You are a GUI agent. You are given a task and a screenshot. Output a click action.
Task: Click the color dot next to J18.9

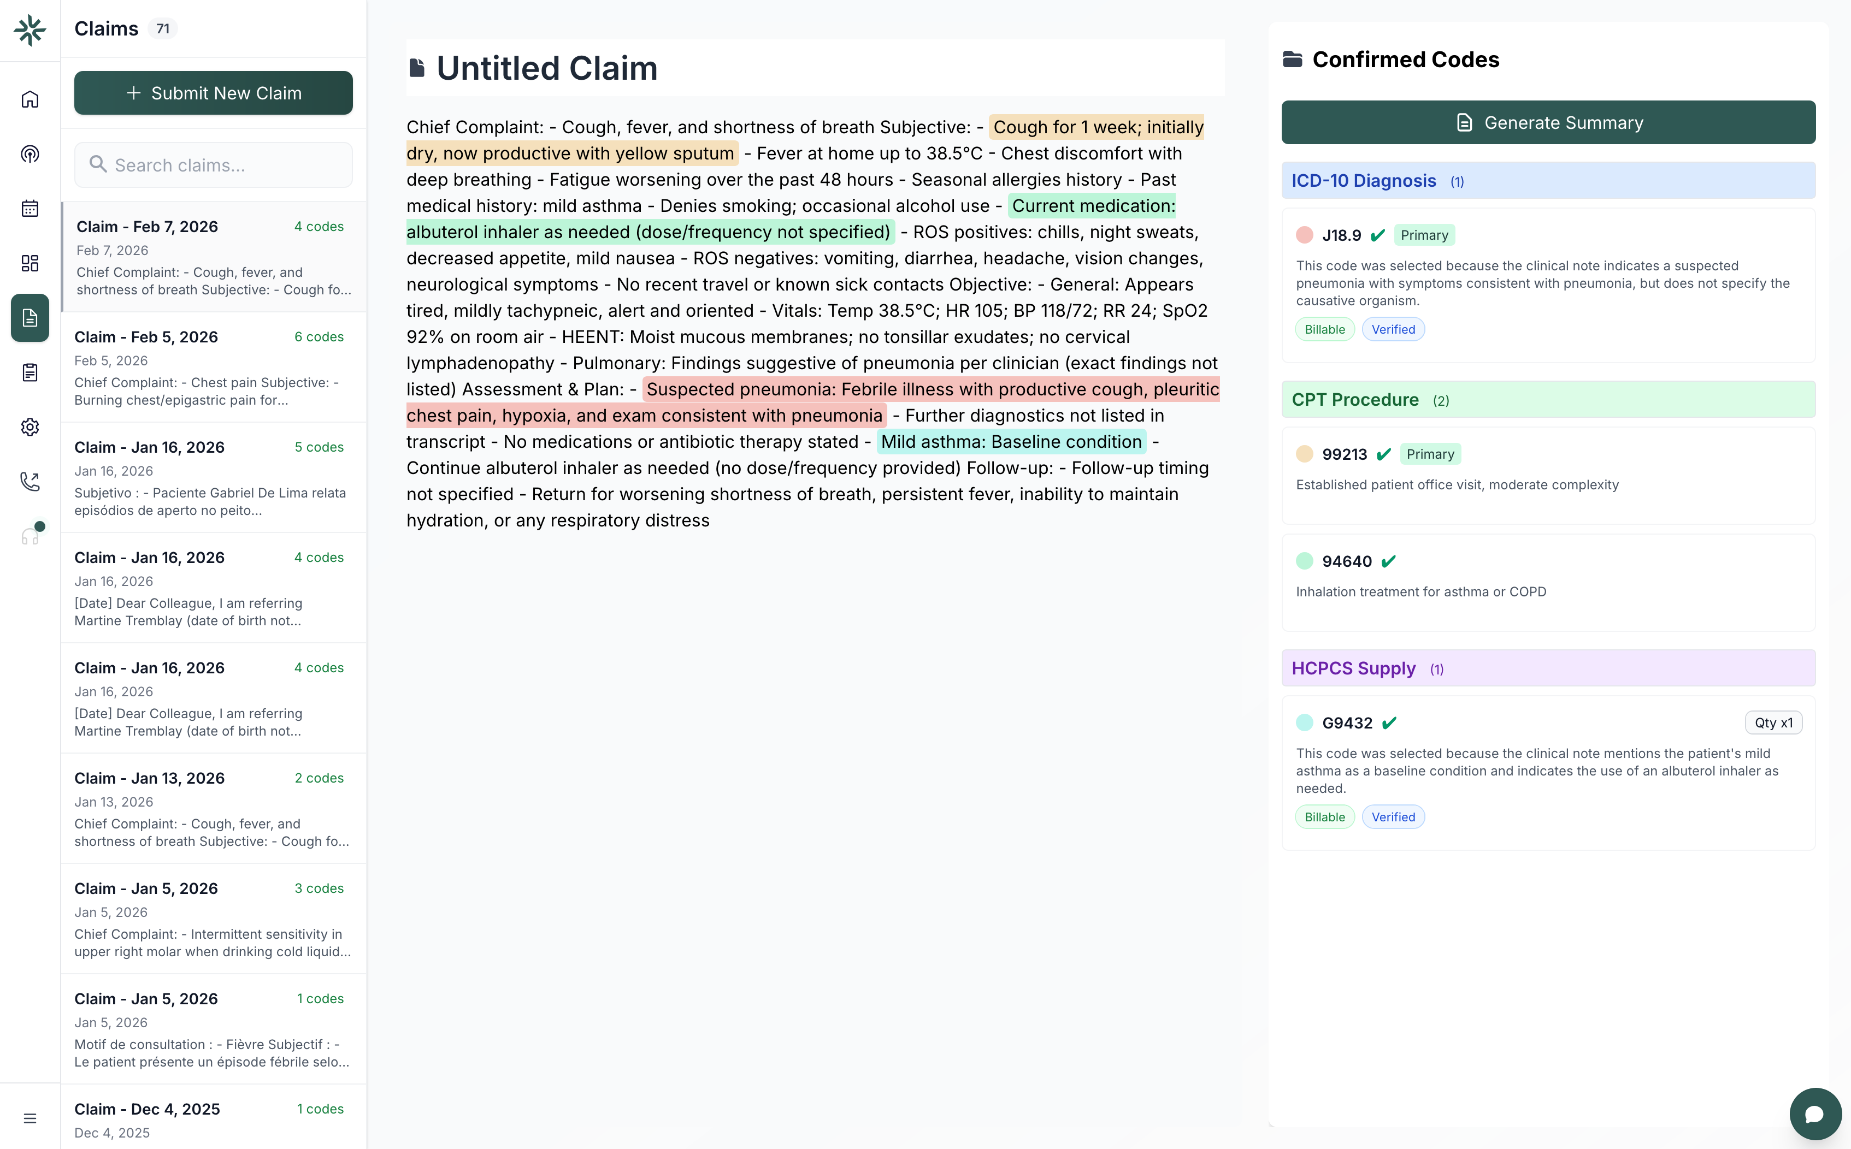click(x=1305, y=235)
